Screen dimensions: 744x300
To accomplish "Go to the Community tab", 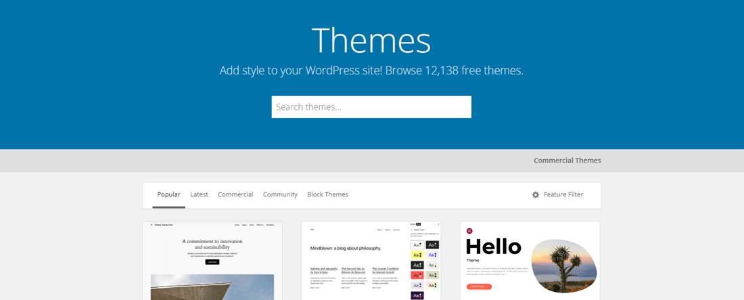I will [x=280, y=194].
